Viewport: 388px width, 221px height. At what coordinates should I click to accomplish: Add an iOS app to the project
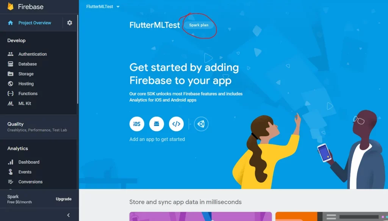tap(136, 124)
